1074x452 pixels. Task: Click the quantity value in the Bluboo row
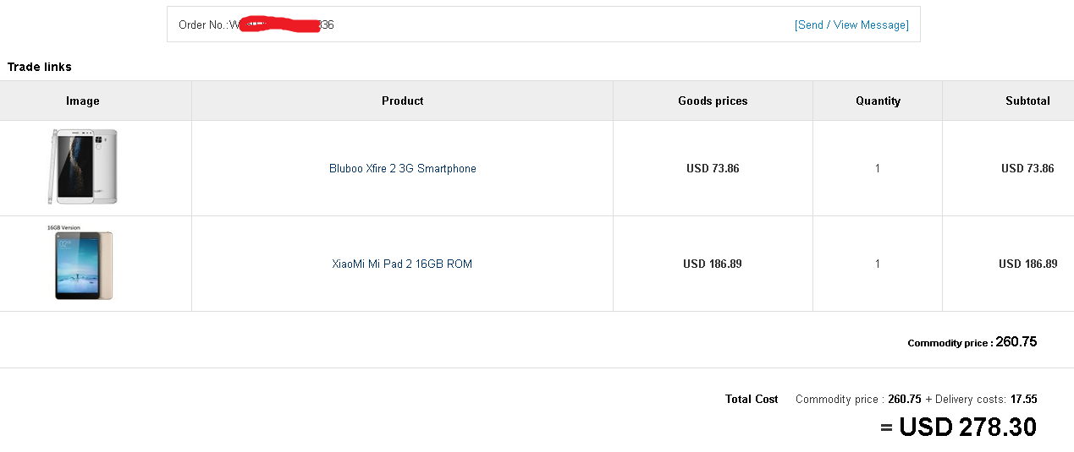click(x=878, y=169)
